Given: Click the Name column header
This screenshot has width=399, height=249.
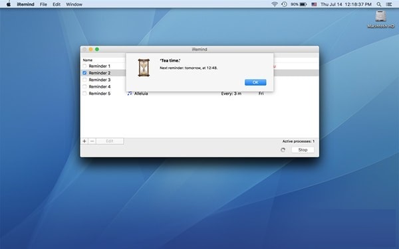Looking at the screenshot, I should pyautogui.click(x=88, y=60).
